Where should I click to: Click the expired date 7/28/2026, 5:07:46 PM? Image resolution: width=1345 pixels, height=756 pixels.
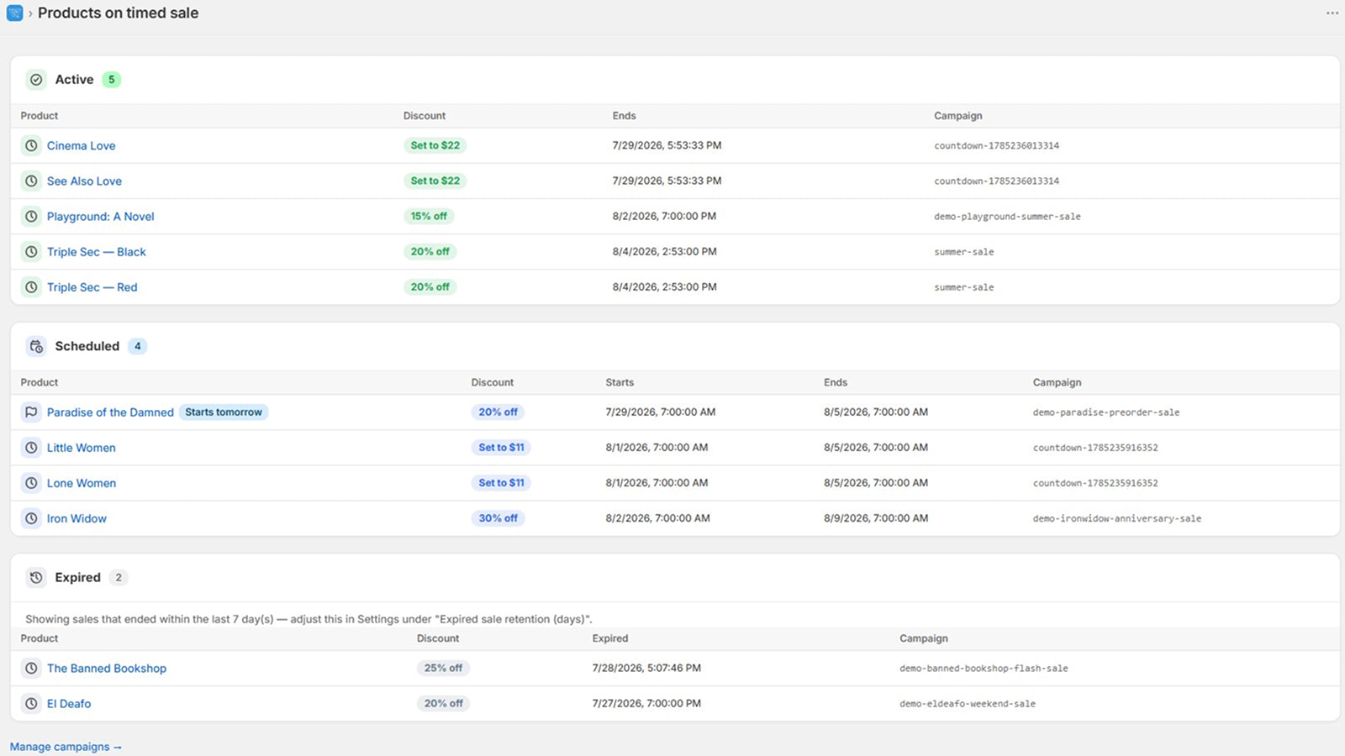click(646, 669)
